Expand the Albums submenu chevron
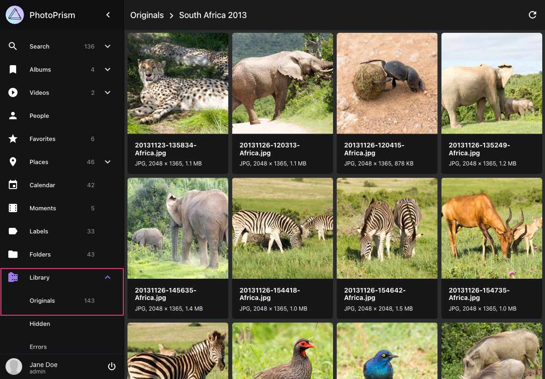Screen dimensions: 545x379 (108, 69)
